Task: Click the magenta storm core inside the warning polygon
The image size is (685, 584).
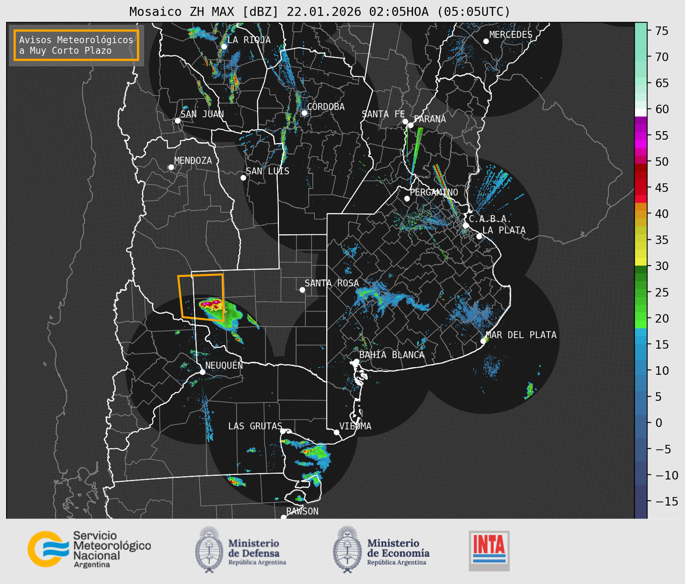Action: coord(211,303)
